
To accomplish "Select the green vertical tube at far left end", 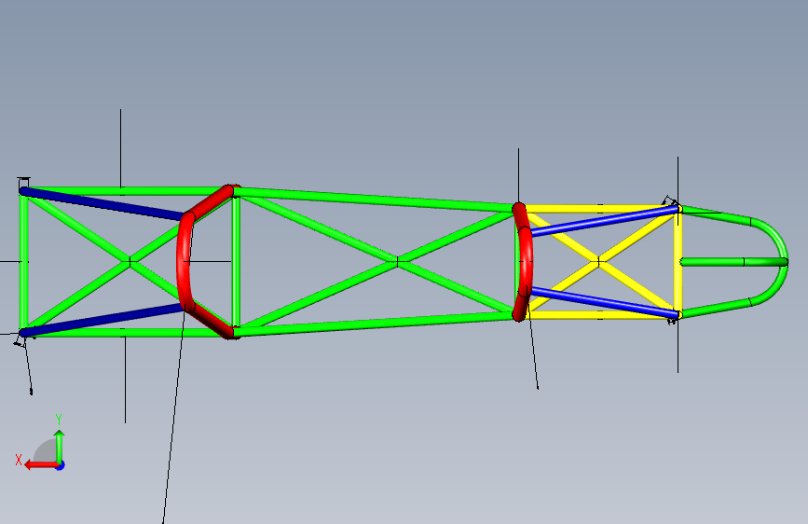I will pos(23,262).
